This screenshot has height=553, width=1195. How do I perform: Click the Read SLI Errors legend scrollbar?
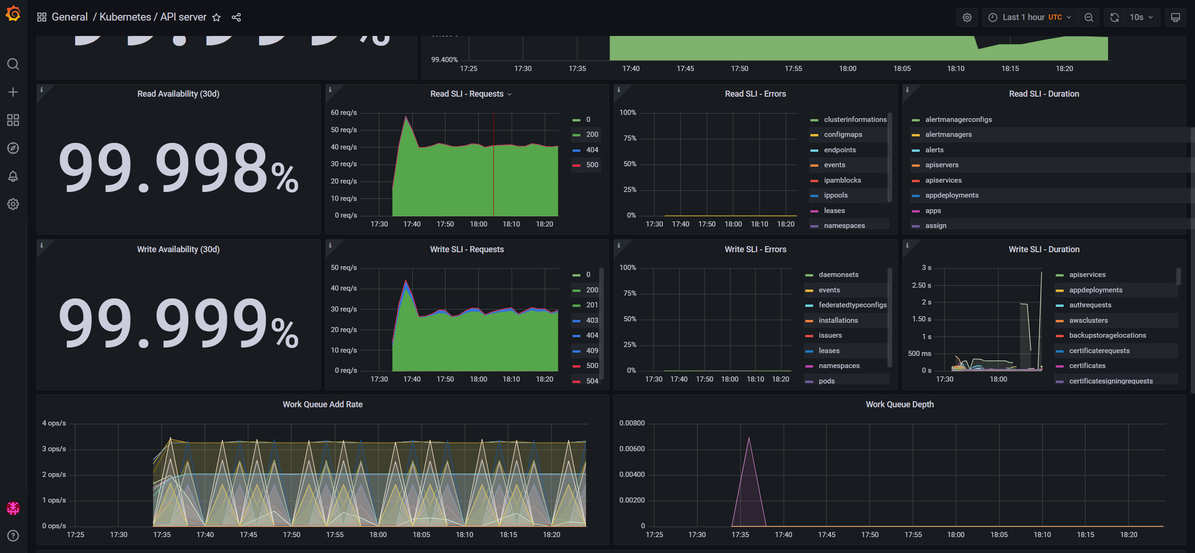pyautogui.click(x=889, y=157)
